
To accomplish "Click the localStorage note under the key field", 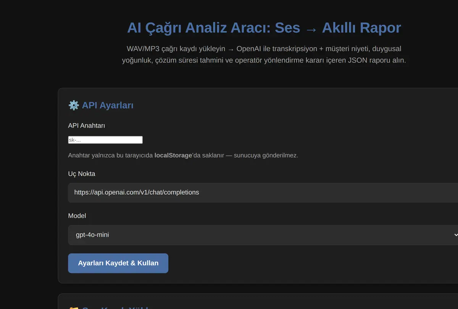I will point(183,155).
